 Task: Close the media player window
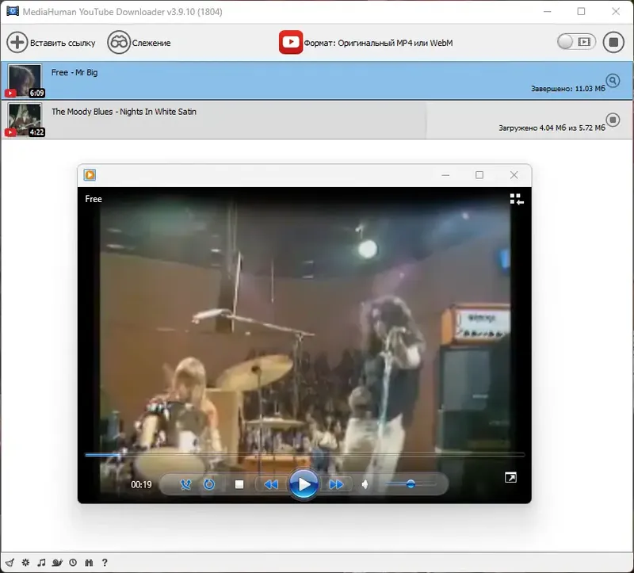514,174
